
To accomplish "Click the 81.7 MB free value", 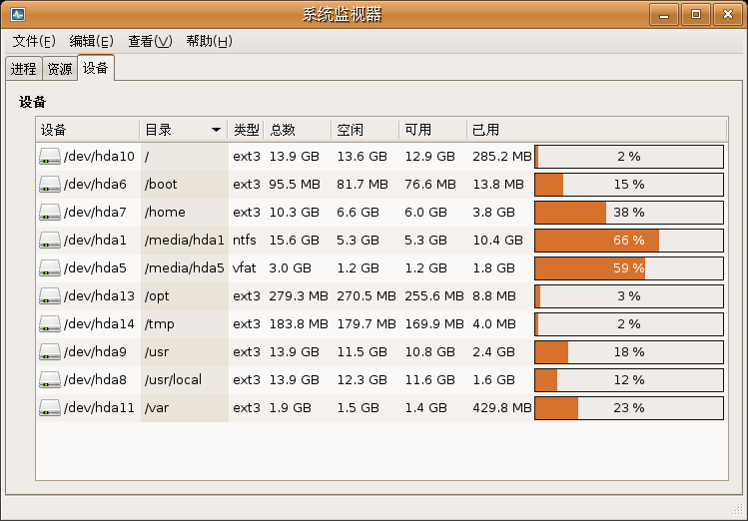I will (x=363, y=185).
